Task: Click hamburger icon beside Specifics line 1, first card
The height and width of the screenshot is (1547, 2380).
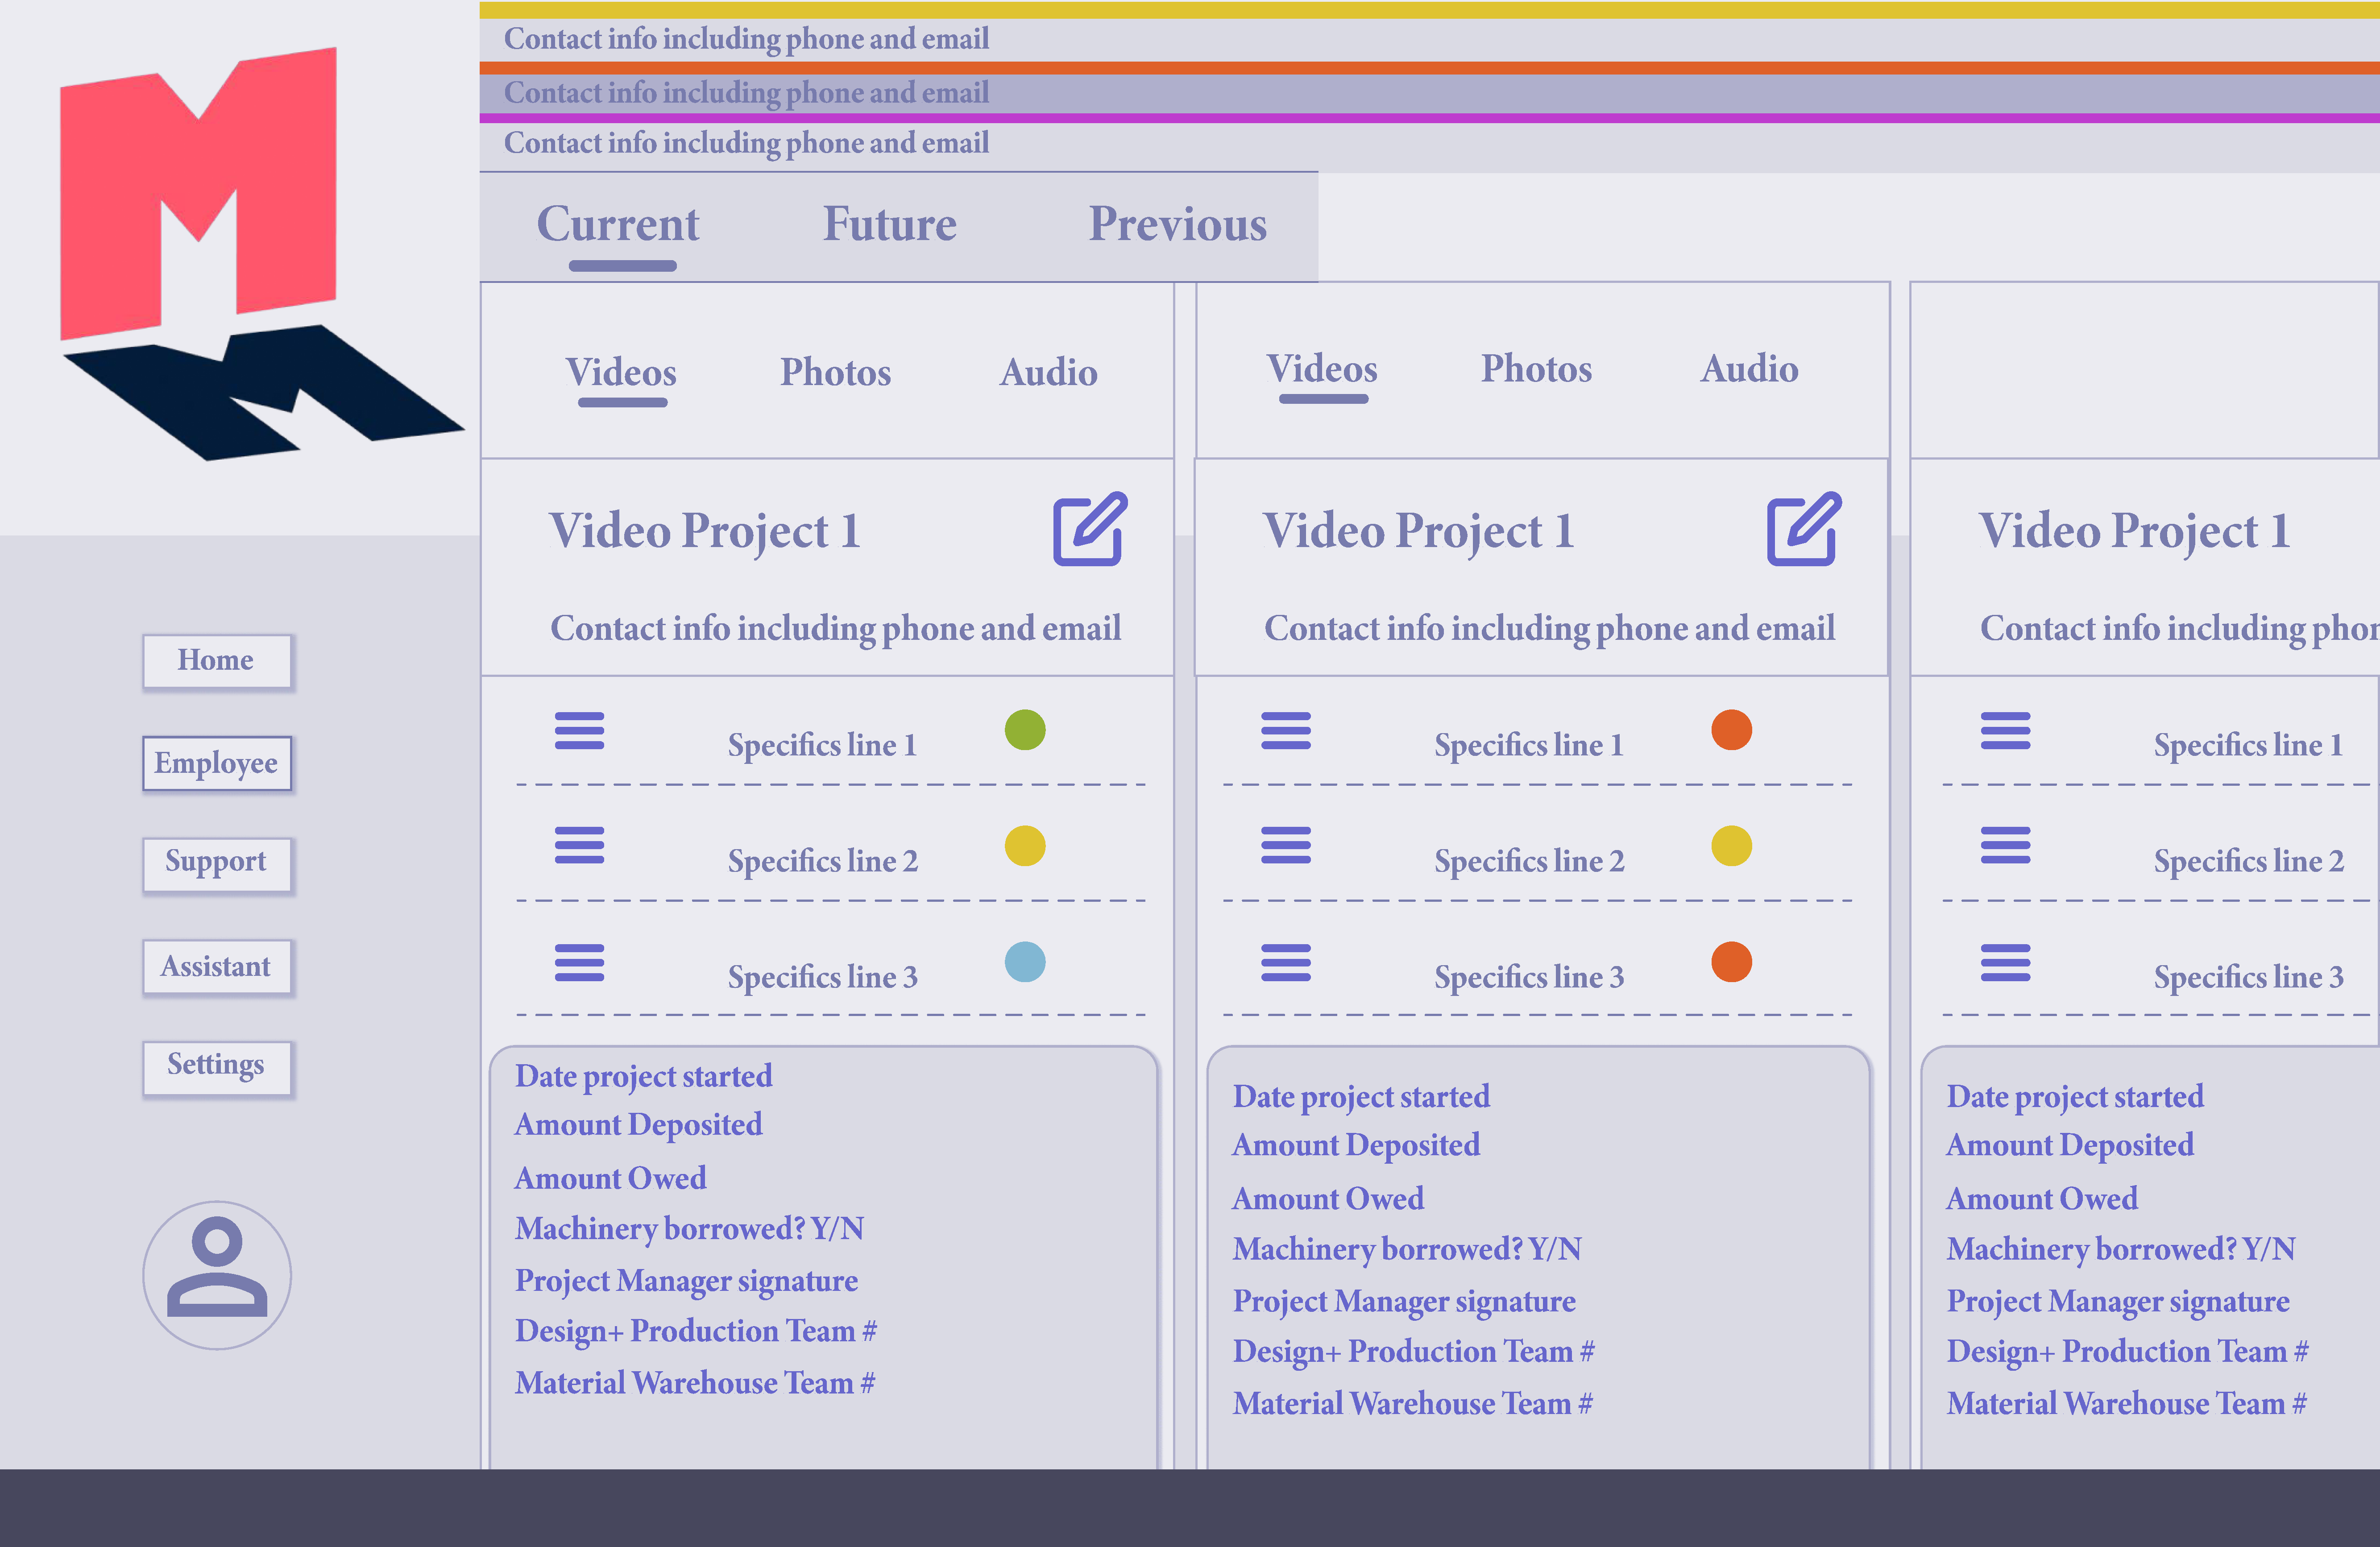Action: 580,730
